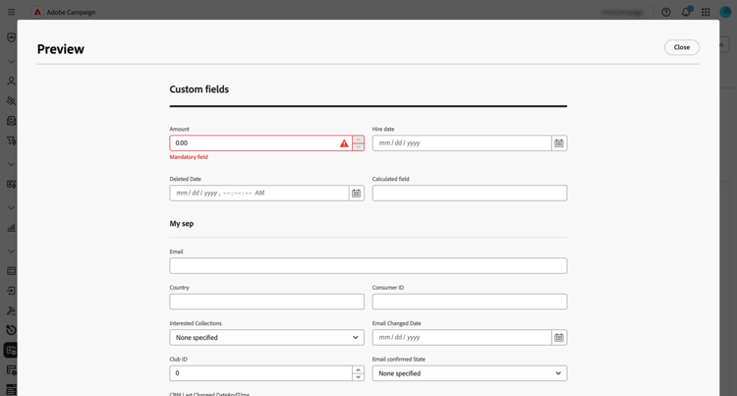Click the Amount field warning icon
The image size is (737, 396).
[344, 143]
